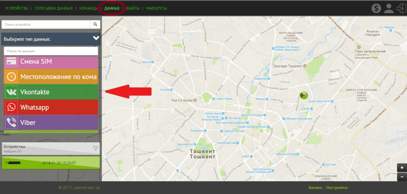This screenshot has height=194, width=407.
Task: Zoom in the map with plus button
Action: (402, 168)
